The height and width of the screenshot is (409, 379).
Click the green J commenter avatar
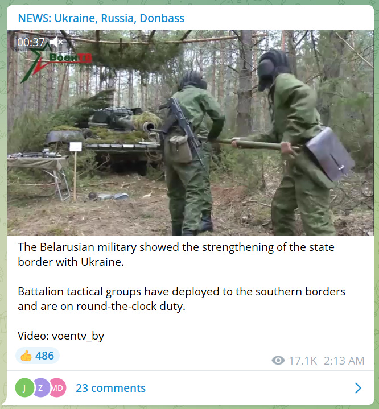point(24,388)
